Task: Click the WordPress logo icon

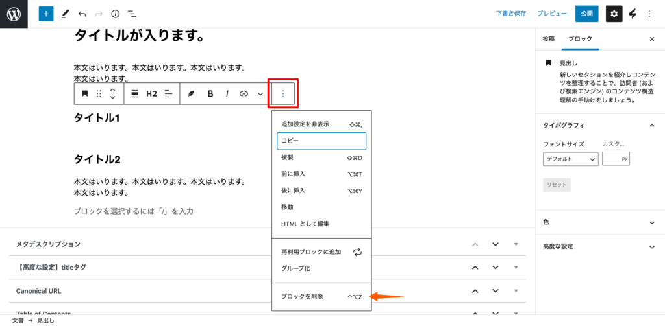Action: click(14, 14)
